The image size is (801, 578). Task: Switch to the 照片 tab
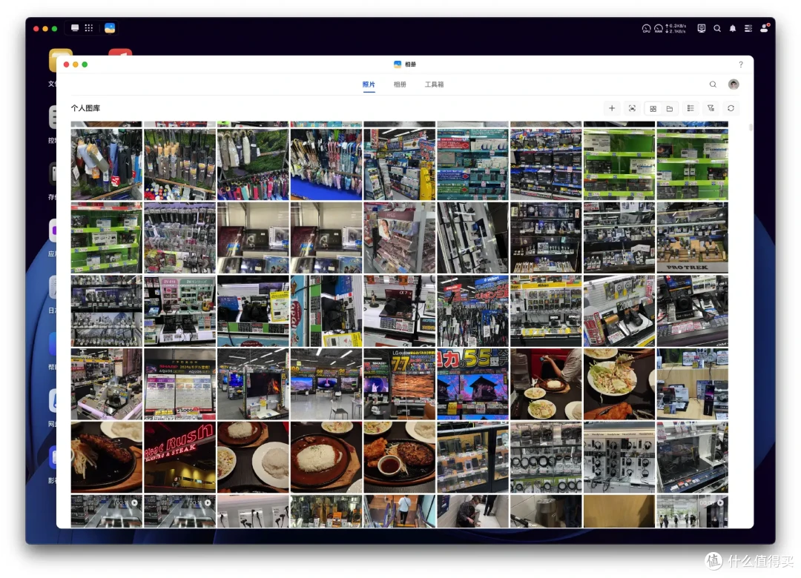369,84
